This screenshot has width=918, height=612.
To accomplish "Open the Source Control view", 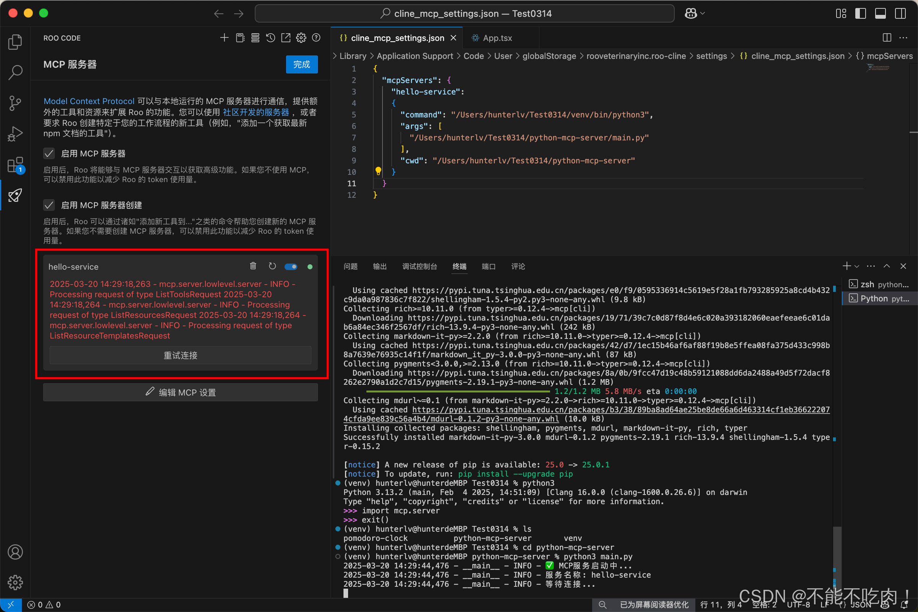I will click(15, 103).
